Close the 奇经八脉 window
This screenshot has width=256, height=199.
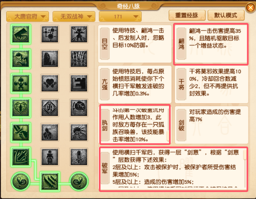251,8
